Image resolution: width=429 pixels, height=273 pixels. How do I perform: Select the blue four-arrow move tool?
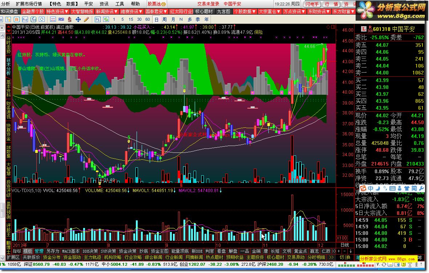78,19
